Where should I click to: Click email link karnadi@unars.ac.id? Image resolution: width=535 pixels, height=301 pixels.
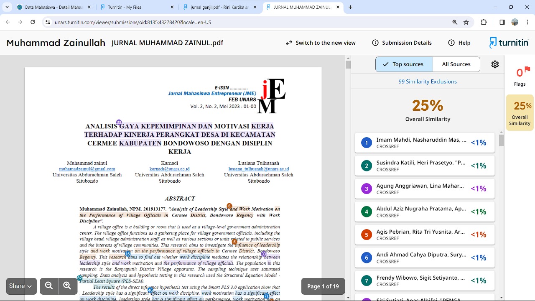coord(169,169)
